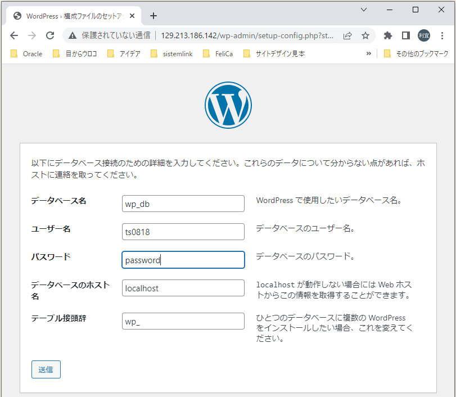456x397 pixels.
Task: Focus the データベースのホスト名 field with localhost
Action: [183, 288]
